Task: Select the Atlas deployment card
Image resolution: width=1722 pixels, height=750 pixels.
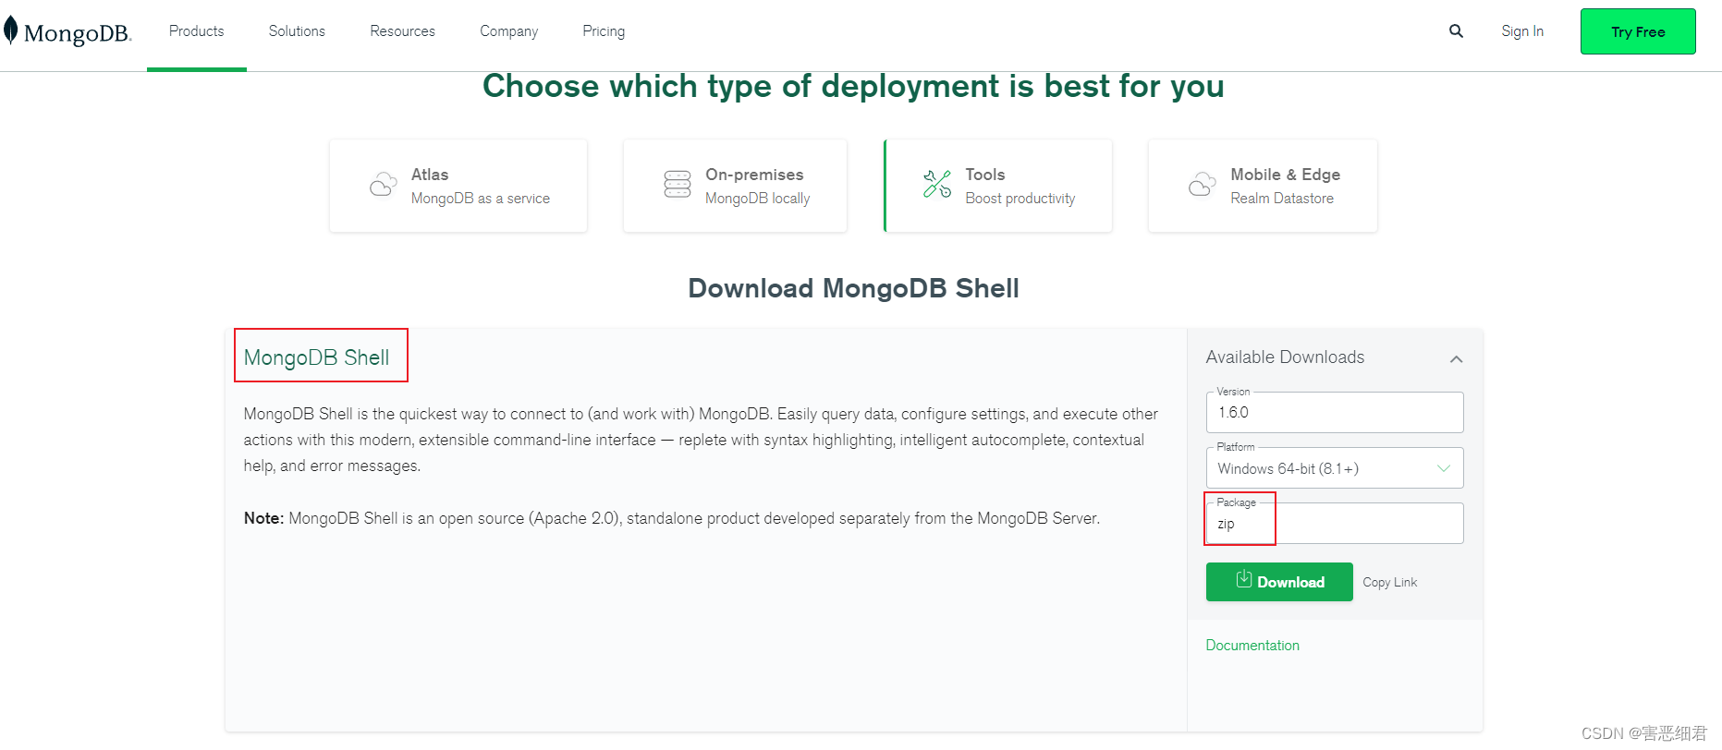Action: (x=458, y=186)
